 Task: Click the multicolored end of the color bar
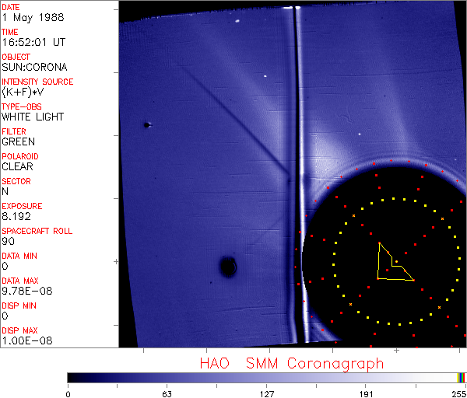point(462,377)
